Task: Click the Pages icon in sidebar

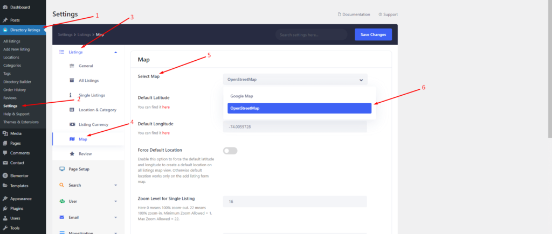Action: (x=5, y=143)
